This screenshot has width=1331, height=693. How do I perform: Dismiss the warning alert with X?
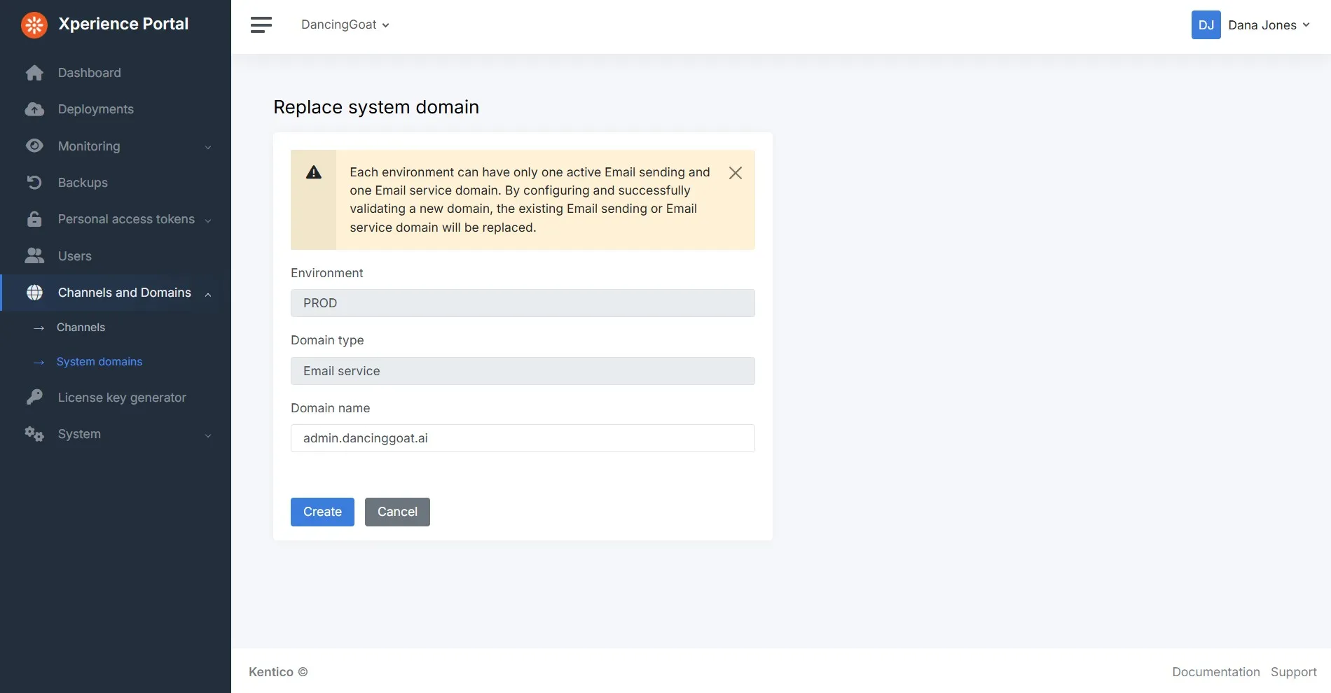pos(736,173)
